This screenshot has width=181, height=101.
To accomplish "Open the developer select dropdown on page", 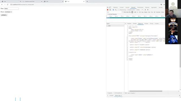I will (x=8, y=12).
